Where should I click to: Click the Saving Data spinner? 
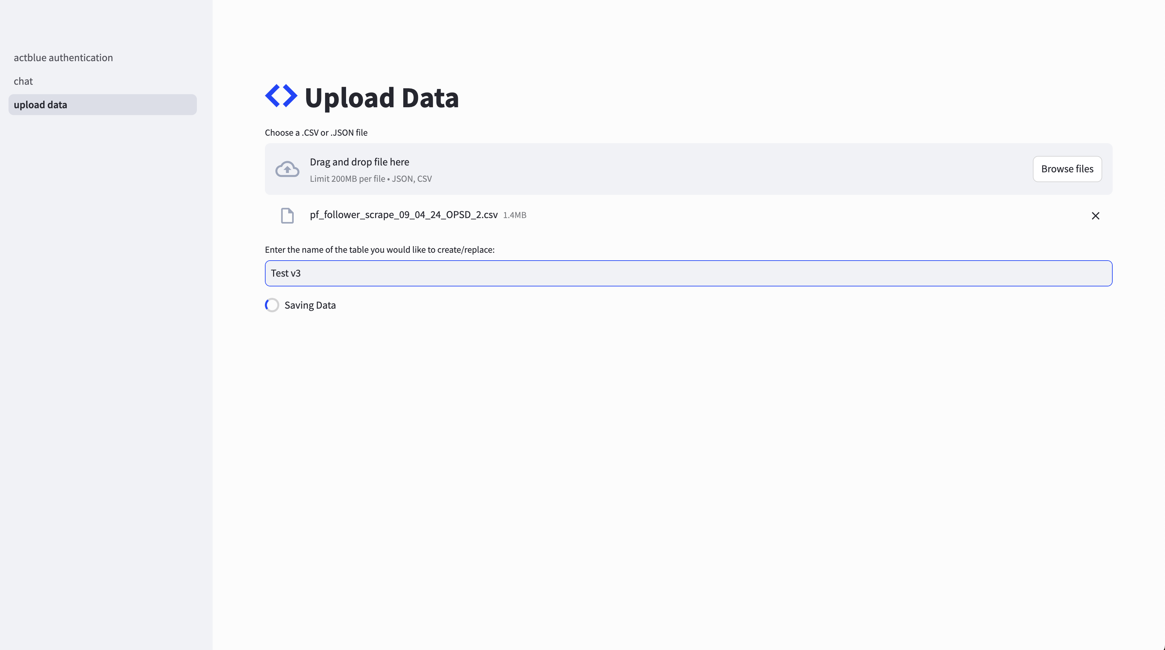point(272,305)
